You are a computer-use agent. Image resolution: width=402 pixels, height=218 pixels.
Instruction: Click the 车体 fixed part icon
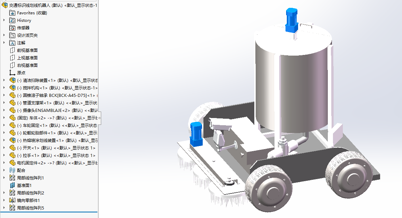point(12,118)
